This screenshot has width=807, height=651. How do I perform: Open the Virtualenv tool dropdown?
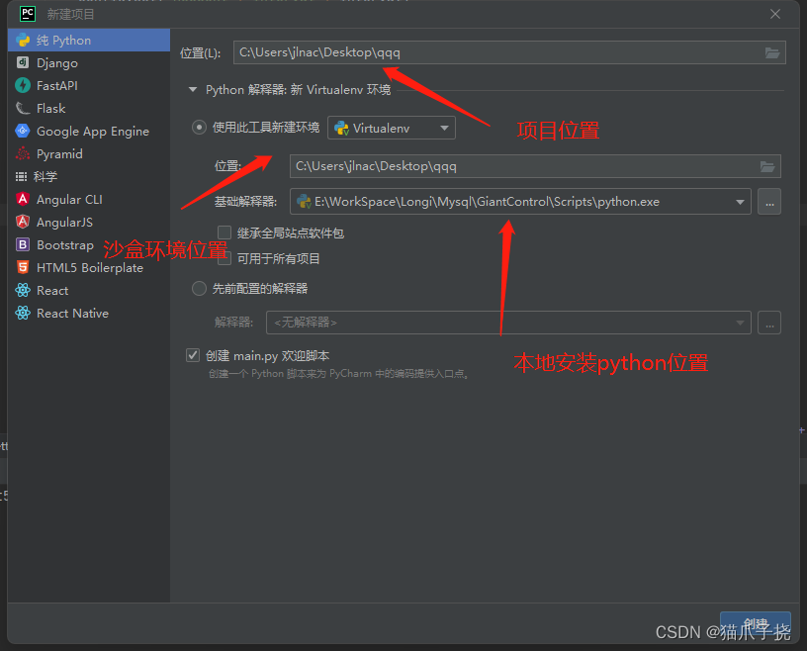click(392, 129)
